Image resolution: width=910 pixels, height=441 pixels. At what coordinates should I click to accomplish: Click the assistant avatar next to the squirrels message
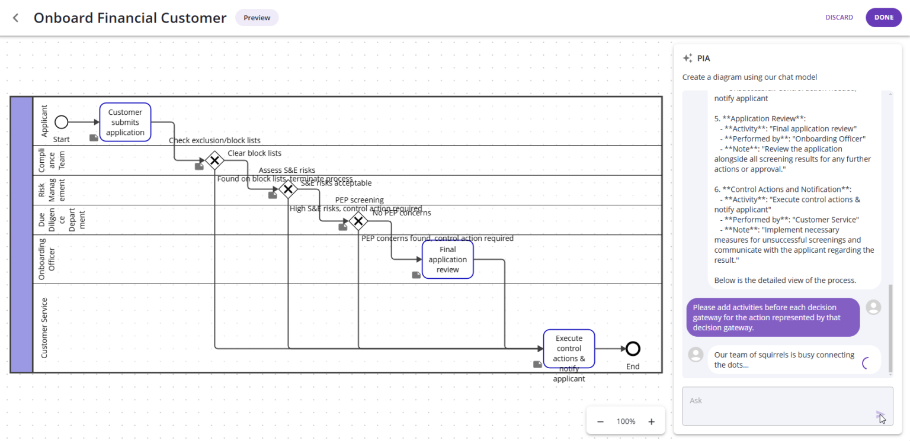tap(695, 354)
